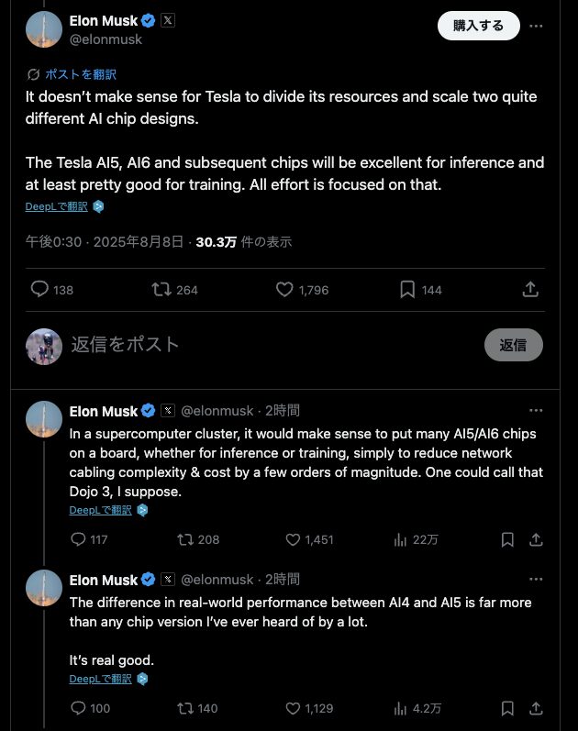Click the 購入する subscribe button

point(478,26)
